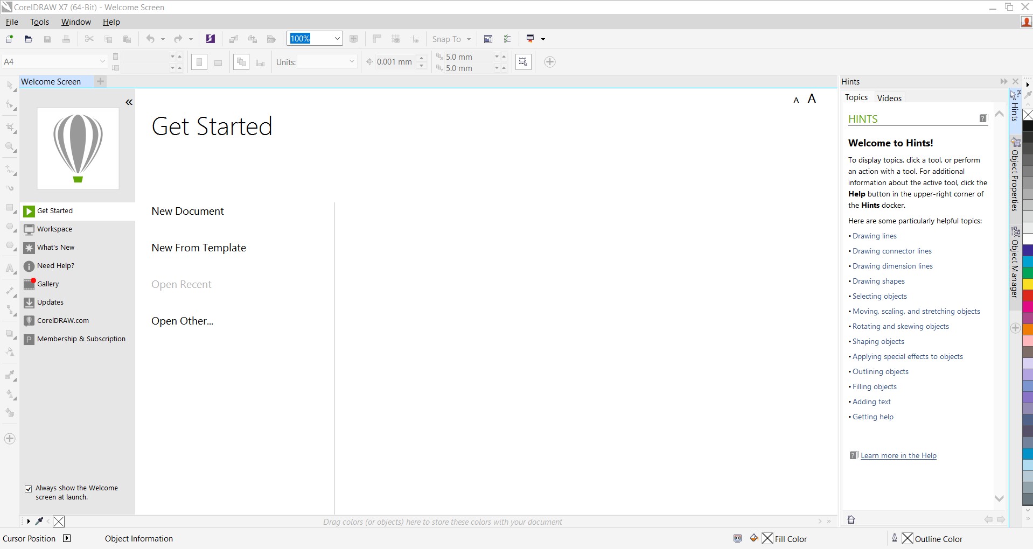The height and width of the screenshot is (549, 1033).
Task: Collapse the Hints docker with arrows
Action: click(x=1003, y=81)
